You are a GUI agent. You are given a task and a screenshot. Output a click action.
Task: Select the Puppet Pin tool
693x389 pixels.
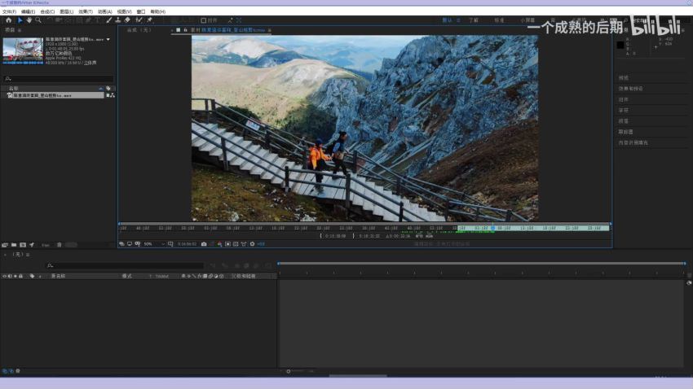tap(150, 20)
